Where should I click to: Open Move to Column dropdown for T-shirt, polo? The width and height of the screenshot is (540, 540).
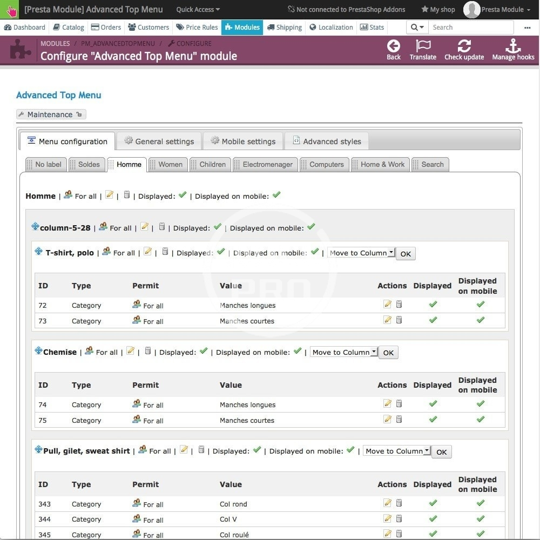(361, 253)
